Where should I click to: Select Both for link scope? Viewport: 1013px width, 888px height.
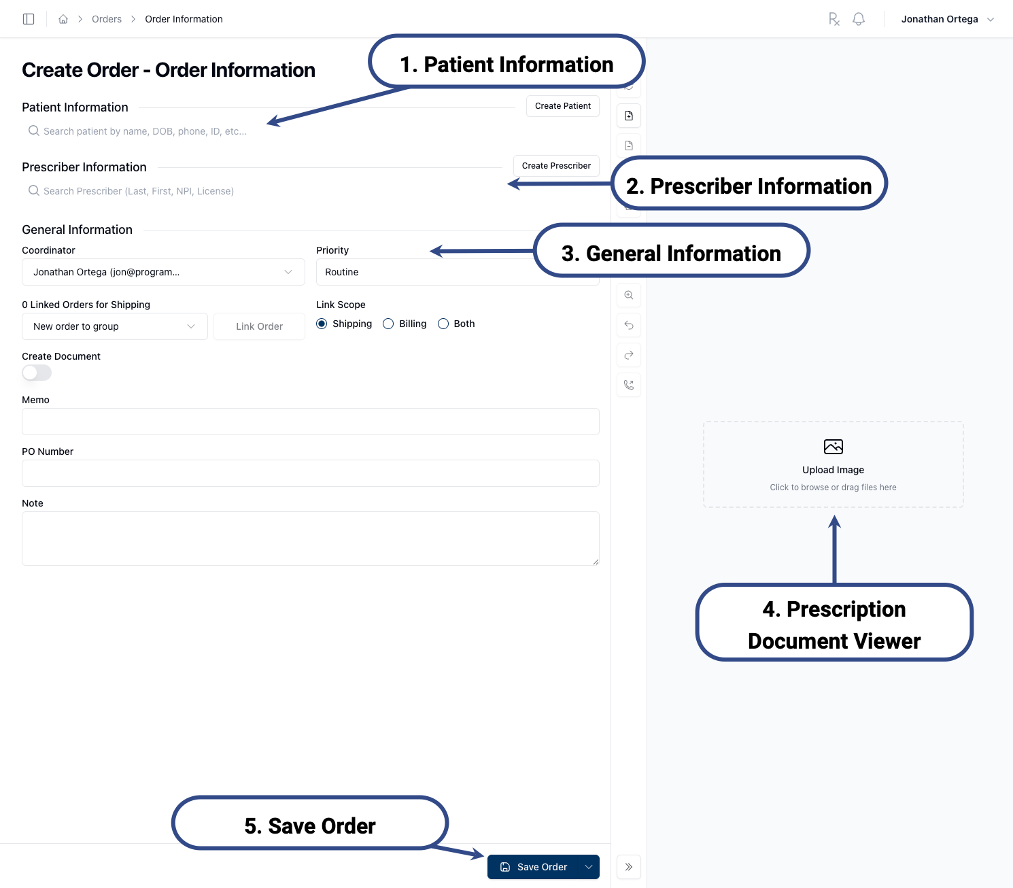pos(443,324)
